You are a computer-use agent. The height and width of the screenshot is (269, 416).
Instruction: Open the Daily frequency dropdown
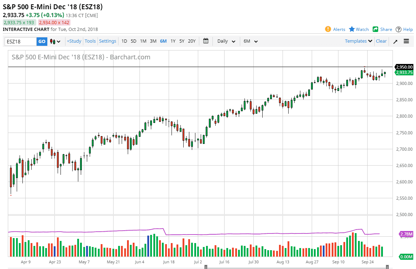point(226,41)
